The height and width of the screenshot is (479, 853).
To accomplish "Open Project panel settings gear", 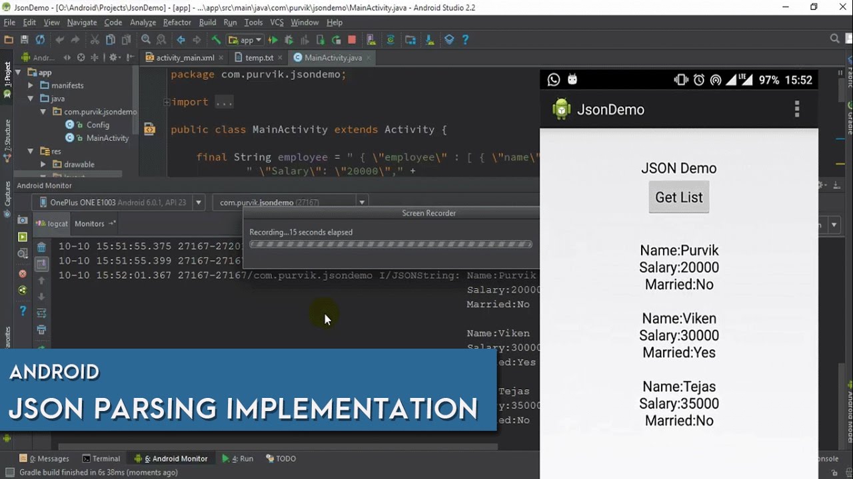I will tap(113, 58).
